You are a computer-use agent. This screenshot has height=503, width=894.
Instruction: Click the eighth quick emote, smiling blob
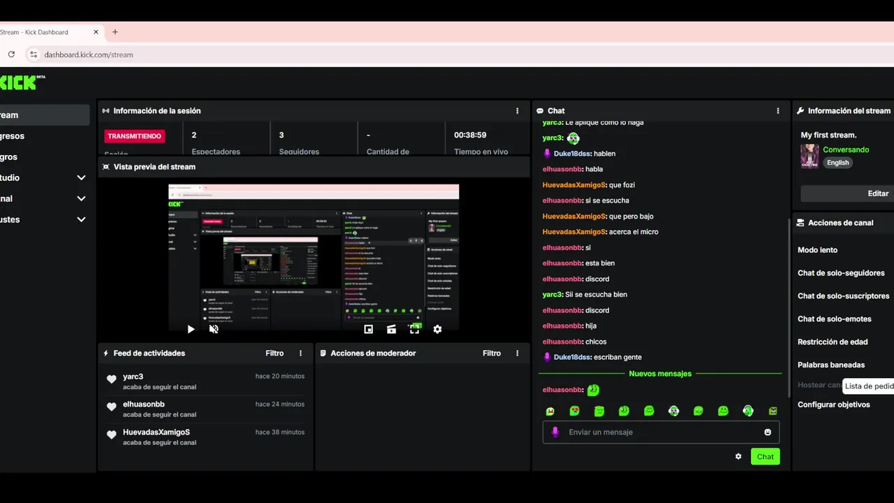click(723, 411)
